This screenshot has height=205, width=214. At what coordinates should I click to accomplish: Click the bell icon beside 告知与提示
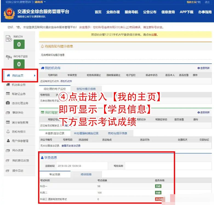pos(8,131)
